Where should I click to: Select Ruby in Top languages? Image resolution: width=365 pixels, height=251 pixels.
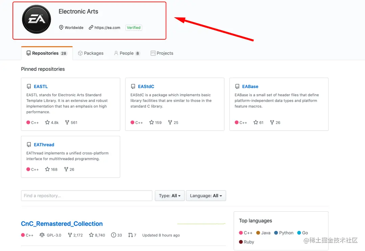(246, 242)
